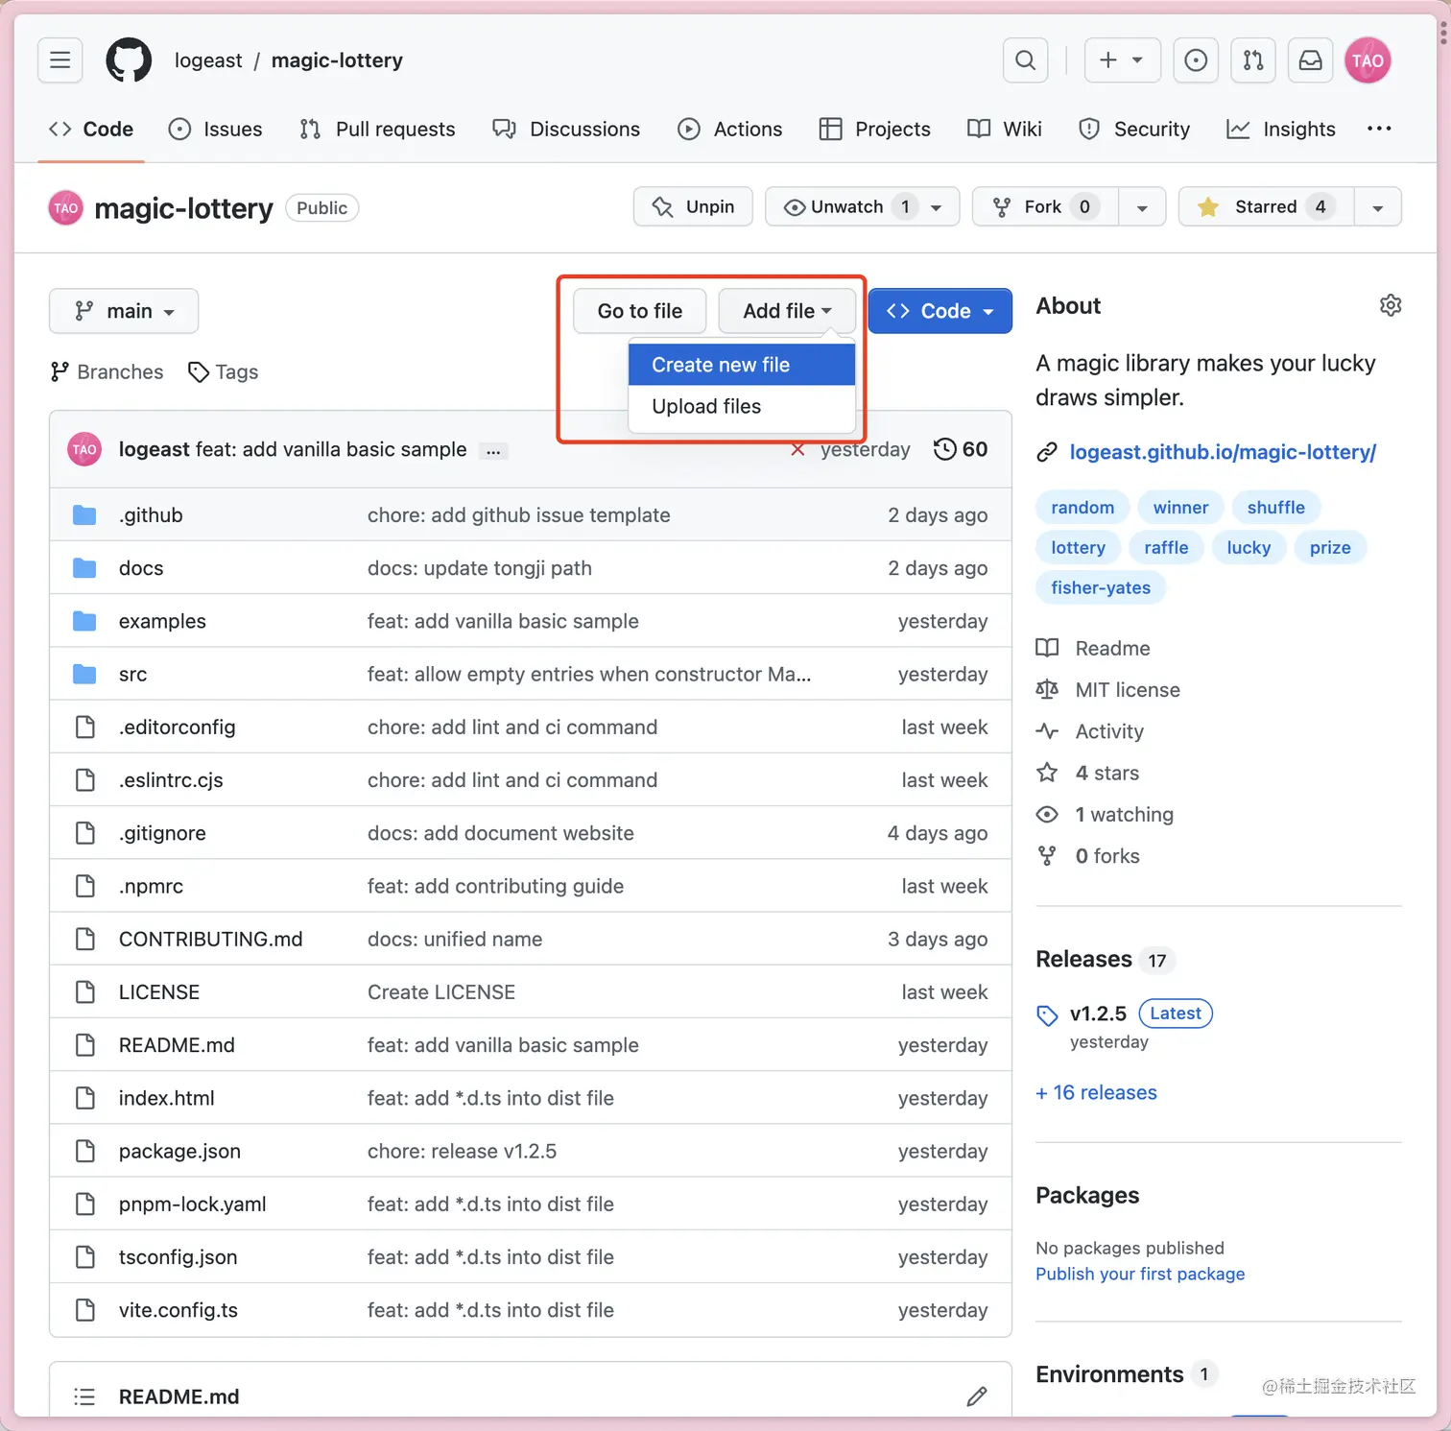The height and width of the screenshot is (1431, 1451).
Task: Open the docs folder
Action: tap(141, 568)
